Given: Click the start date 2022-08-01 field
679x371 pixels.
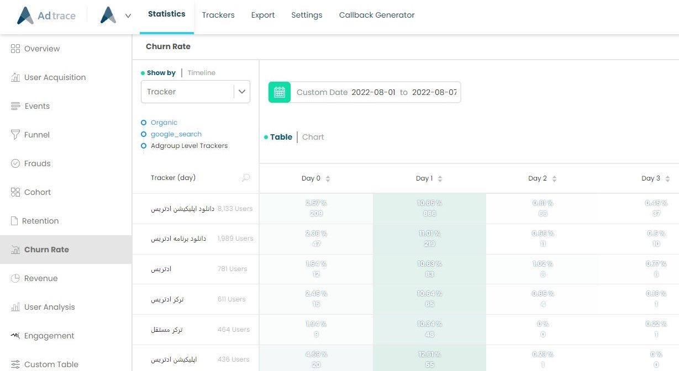Looking at the screenshot, I should (373, 92).
